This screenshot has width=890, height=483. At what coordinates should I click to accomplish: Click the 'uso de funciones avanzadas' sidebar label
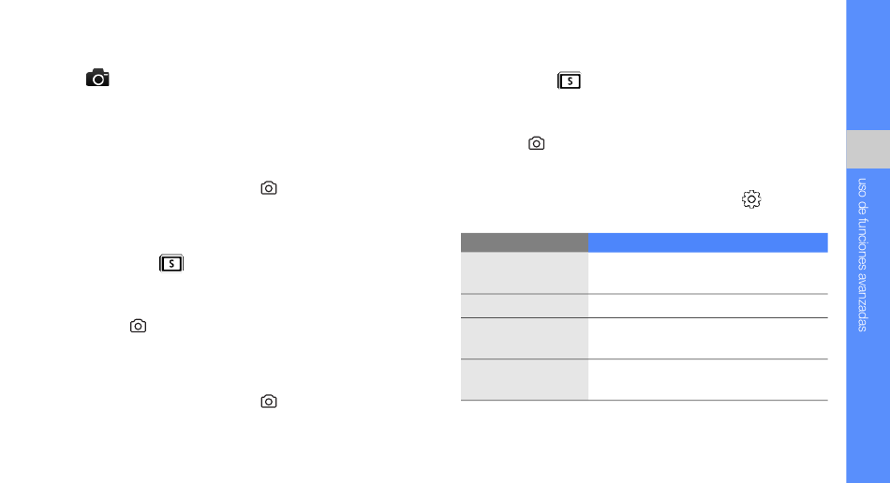pyautogui.click(x=863, y=255)
